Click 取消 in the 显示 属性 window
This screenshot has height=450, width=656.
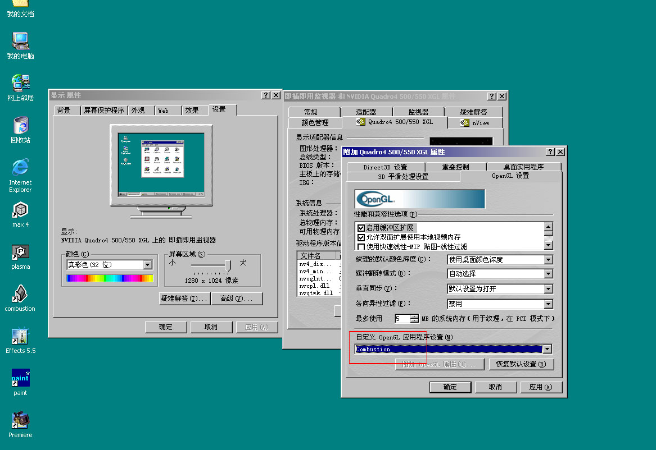(x=211, y=327)
